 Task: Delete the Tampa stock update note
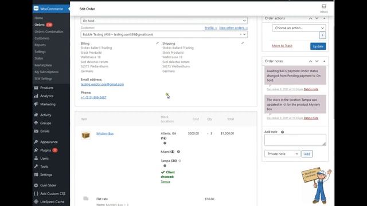311,118
